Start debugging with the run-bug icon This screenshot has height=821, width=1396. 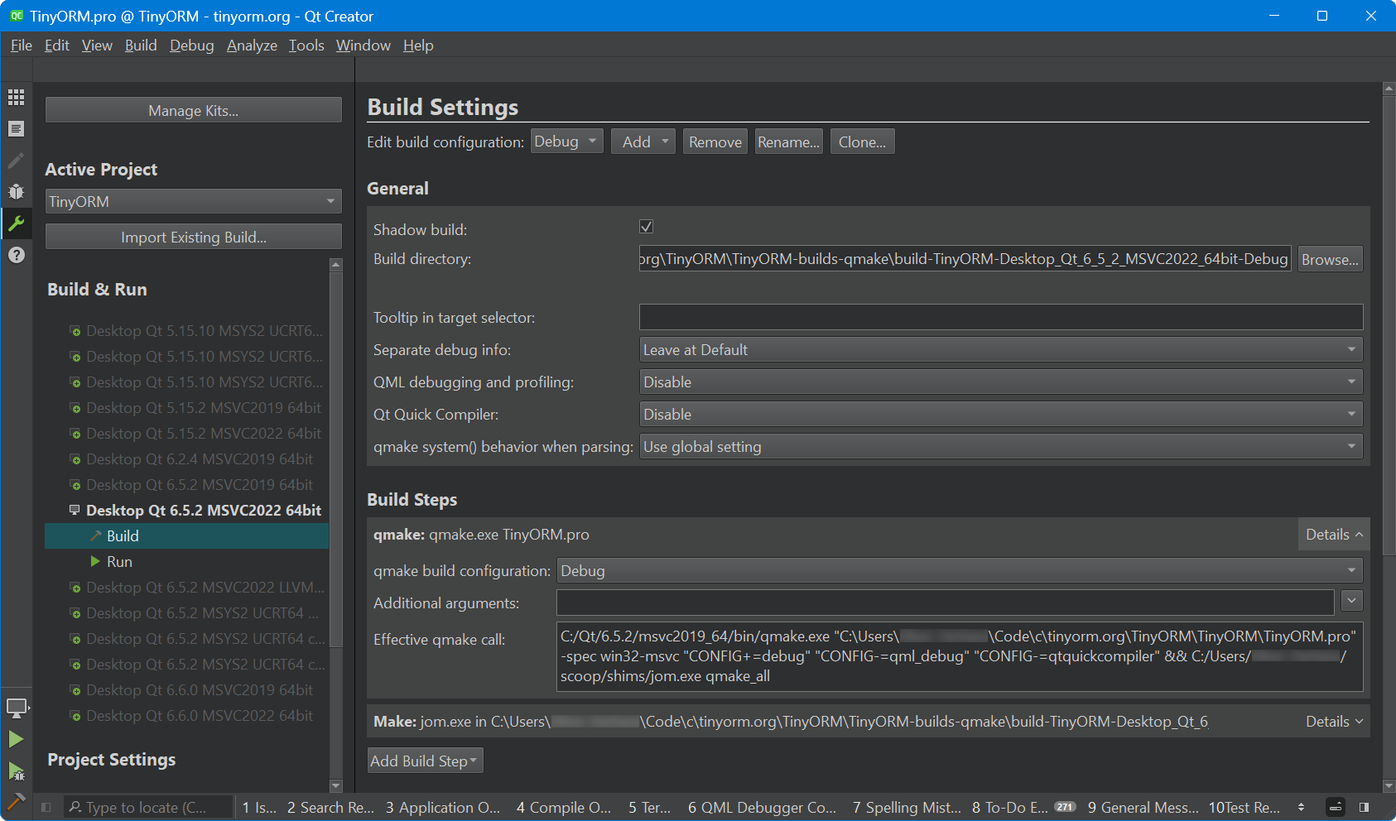pyautogui.click(x=16, y=771)
